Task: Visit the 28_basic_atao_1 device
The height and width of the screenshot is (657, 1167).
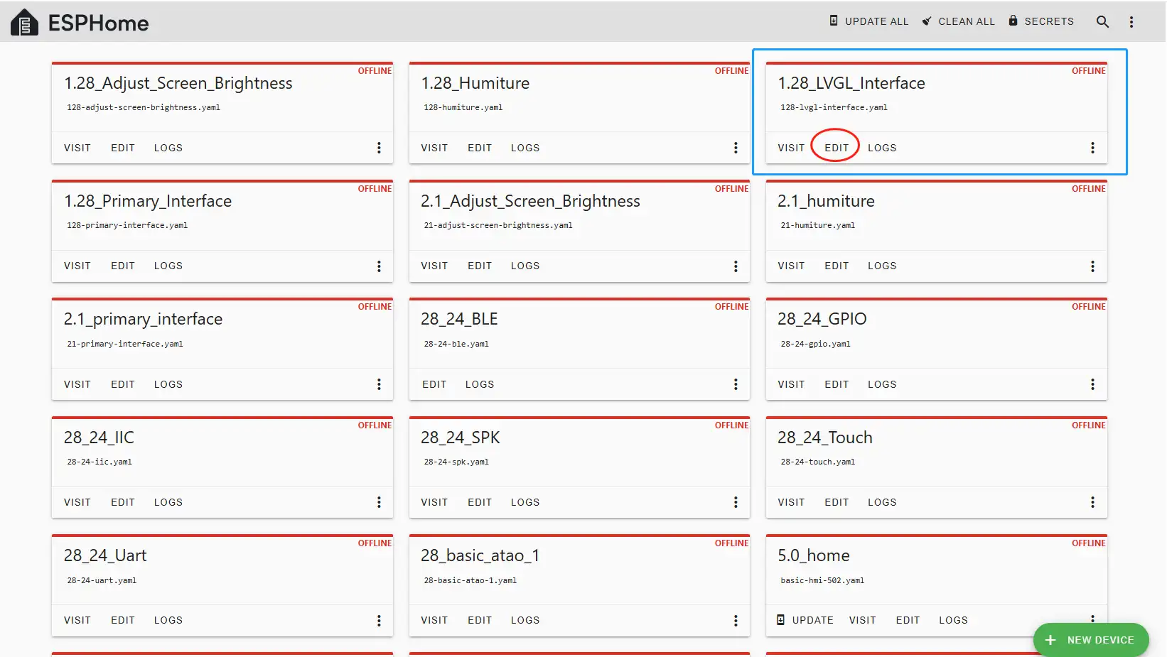Action: point(434,620)
